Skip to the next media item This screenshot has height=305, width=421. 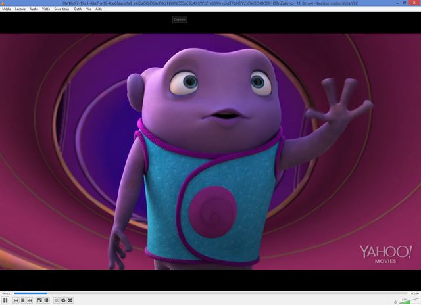point(30,300)
